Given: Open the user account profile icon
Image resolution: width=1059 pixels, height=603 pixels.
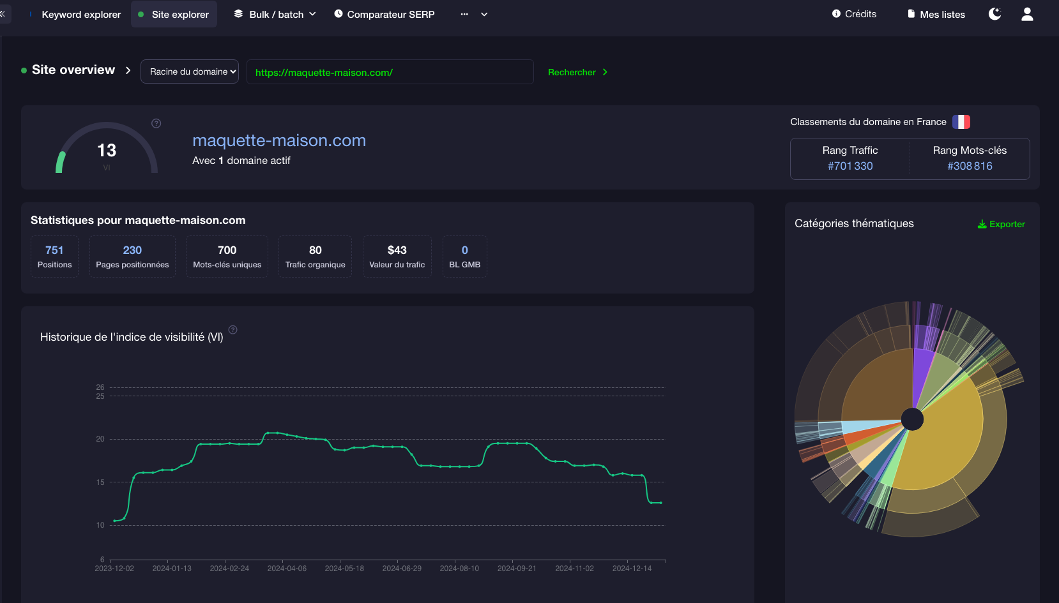Looking at the screenshot, I should 1027,14.
